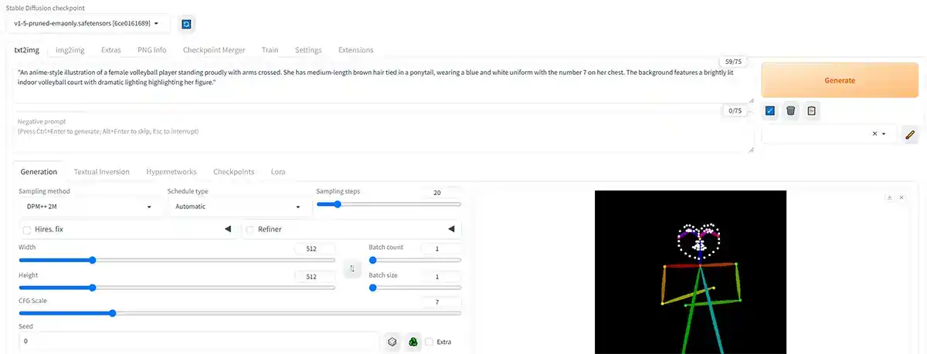The height and width of the screenshot is (354, 927).
Task: Close the generated image preview
Action: 900,197
